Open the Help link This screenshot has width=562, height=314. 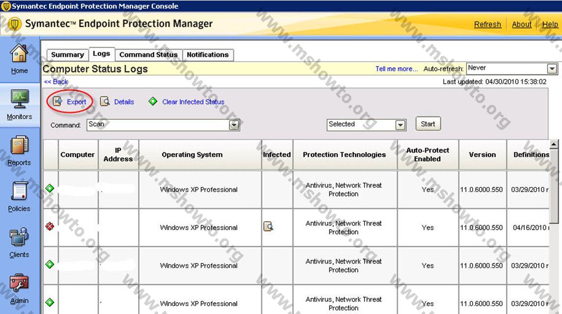[550, 25]
